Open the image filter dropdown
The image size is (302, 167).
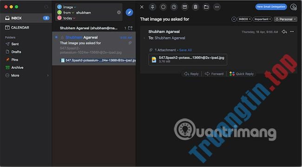[70, 7]
